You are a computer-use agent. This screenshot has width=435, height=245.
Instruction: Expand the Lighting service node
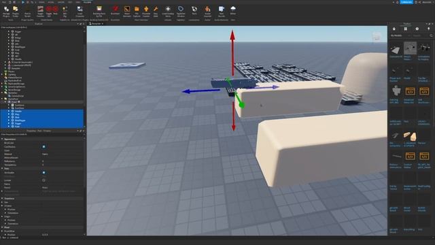2,74
